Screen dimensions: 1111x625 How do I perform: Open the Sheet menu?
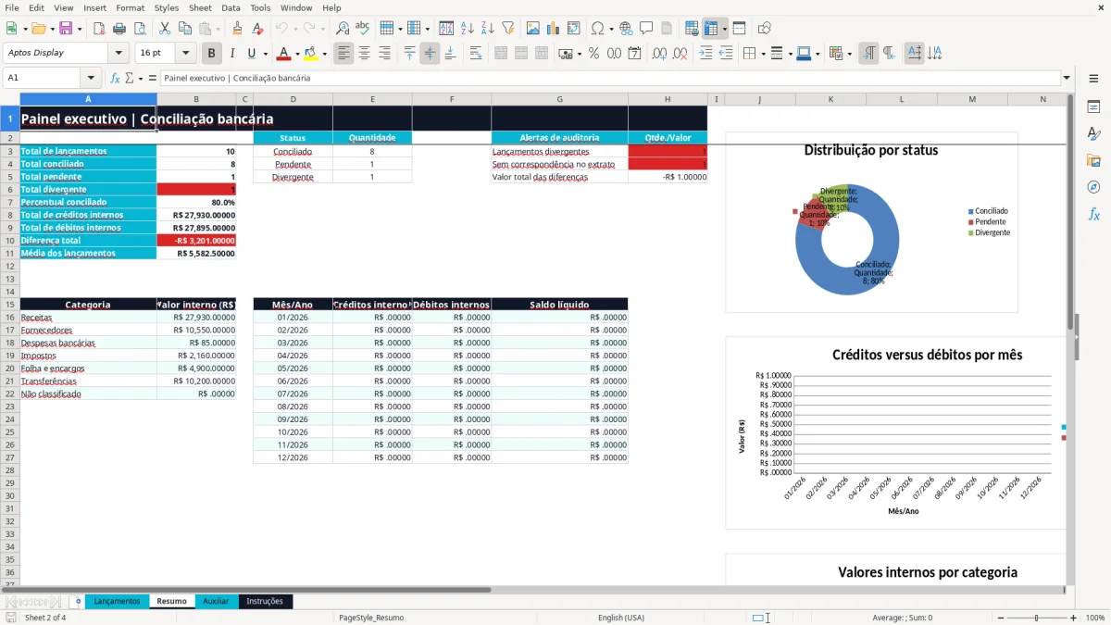[x=200, y=7]
